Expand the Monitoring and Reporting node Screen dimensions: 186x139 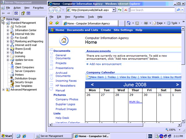coord(8,41)
